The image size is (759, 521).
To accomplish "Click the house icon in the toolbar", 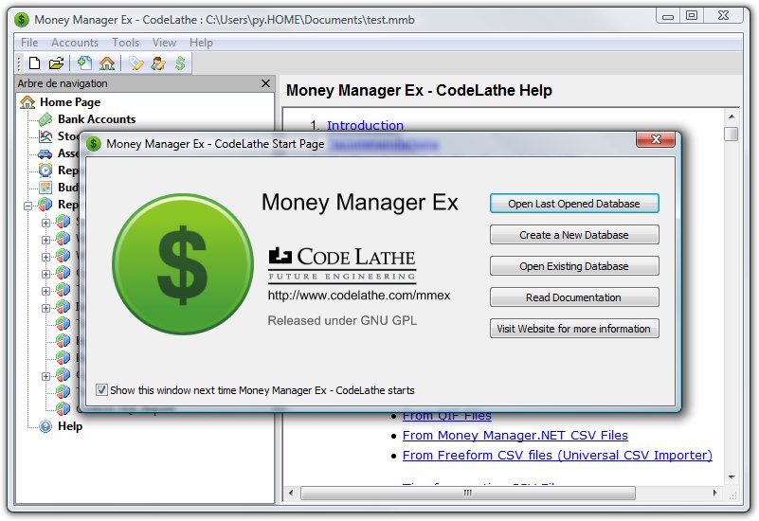I will (x=107, y=63).
